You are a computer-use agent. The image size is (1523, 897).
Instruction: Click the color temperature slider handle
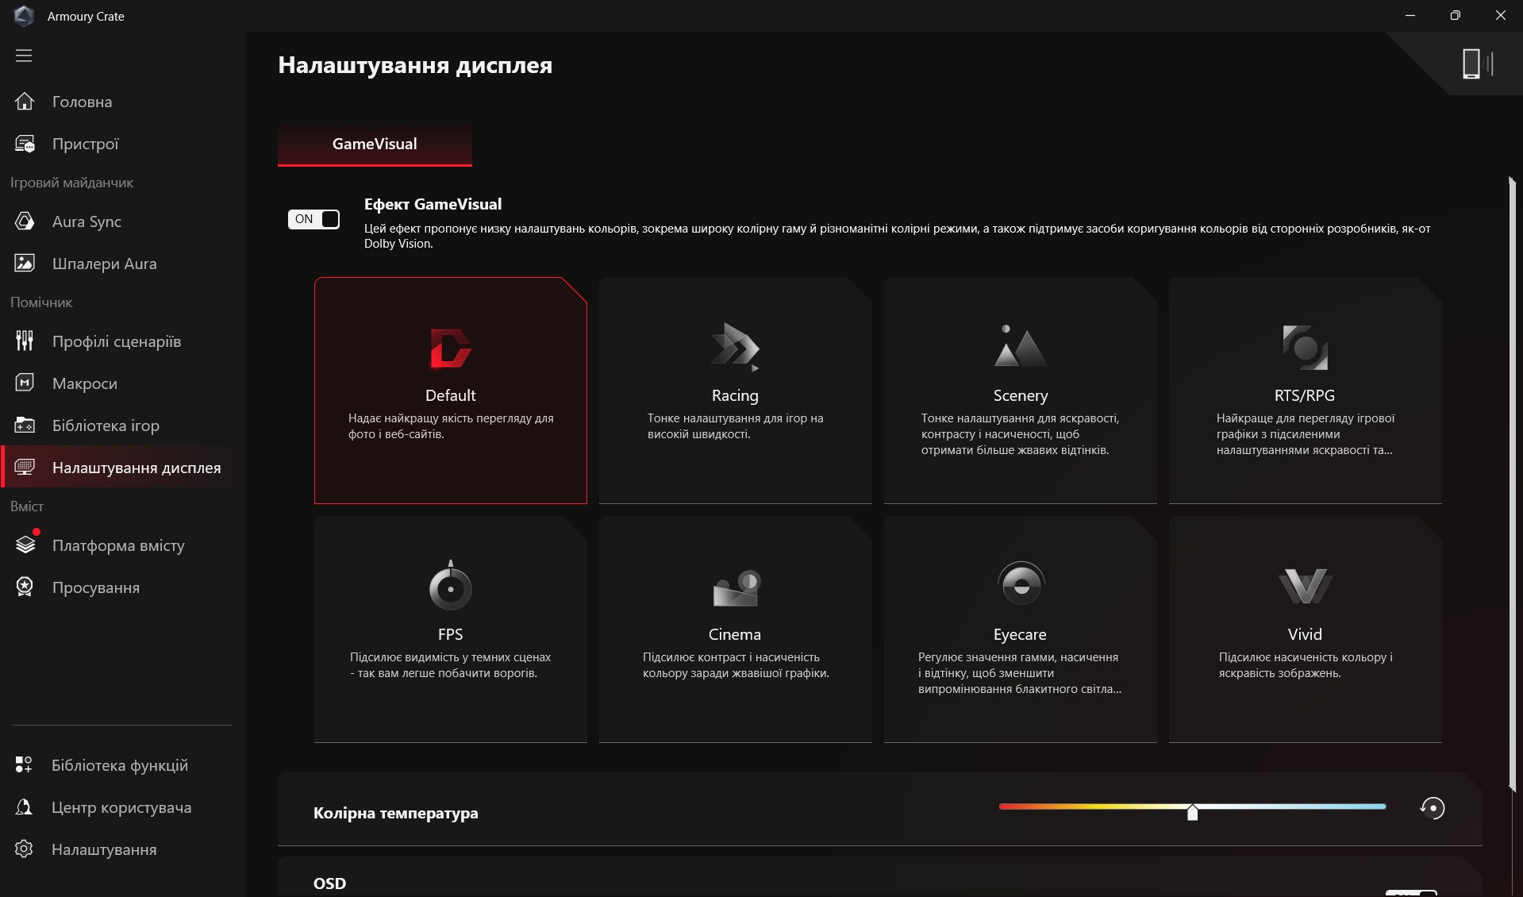click(1192, 812)
